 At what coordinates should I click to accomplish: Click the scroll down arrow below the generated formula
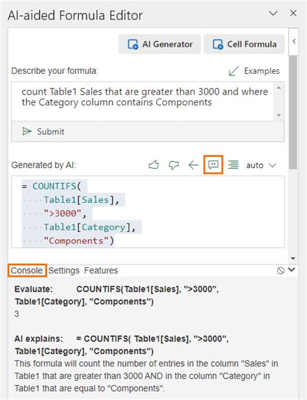pyautogui.click(x=293, y=259)
